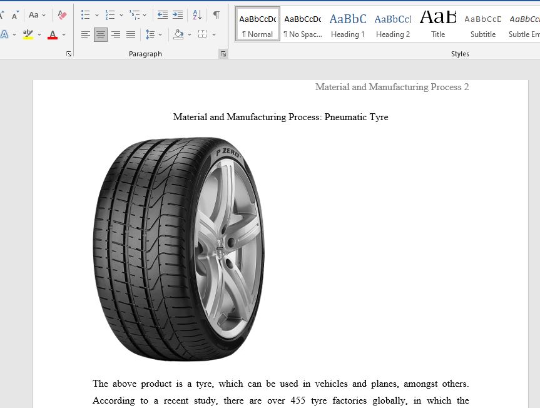Open the Paragraph settings dialog launcher
This screenshot has height=408, width=540.
223,54
